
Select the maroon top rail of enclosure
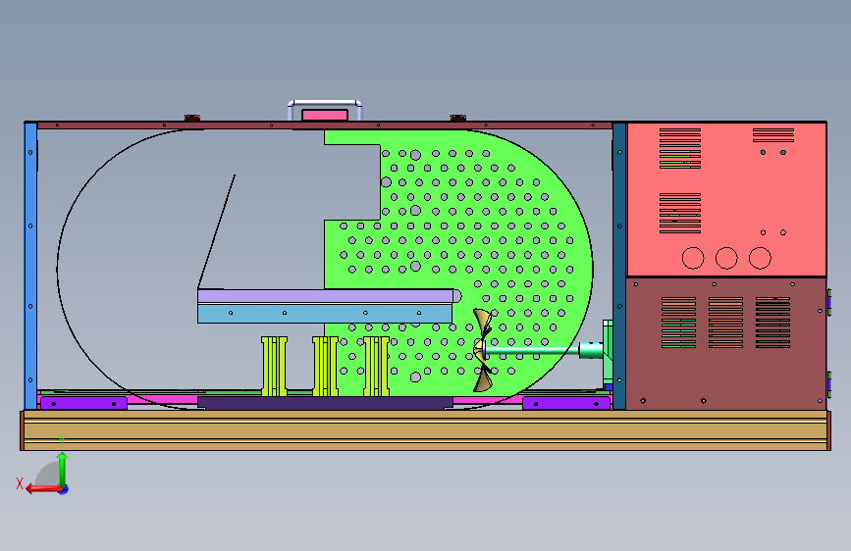click(x=325, y=125)
